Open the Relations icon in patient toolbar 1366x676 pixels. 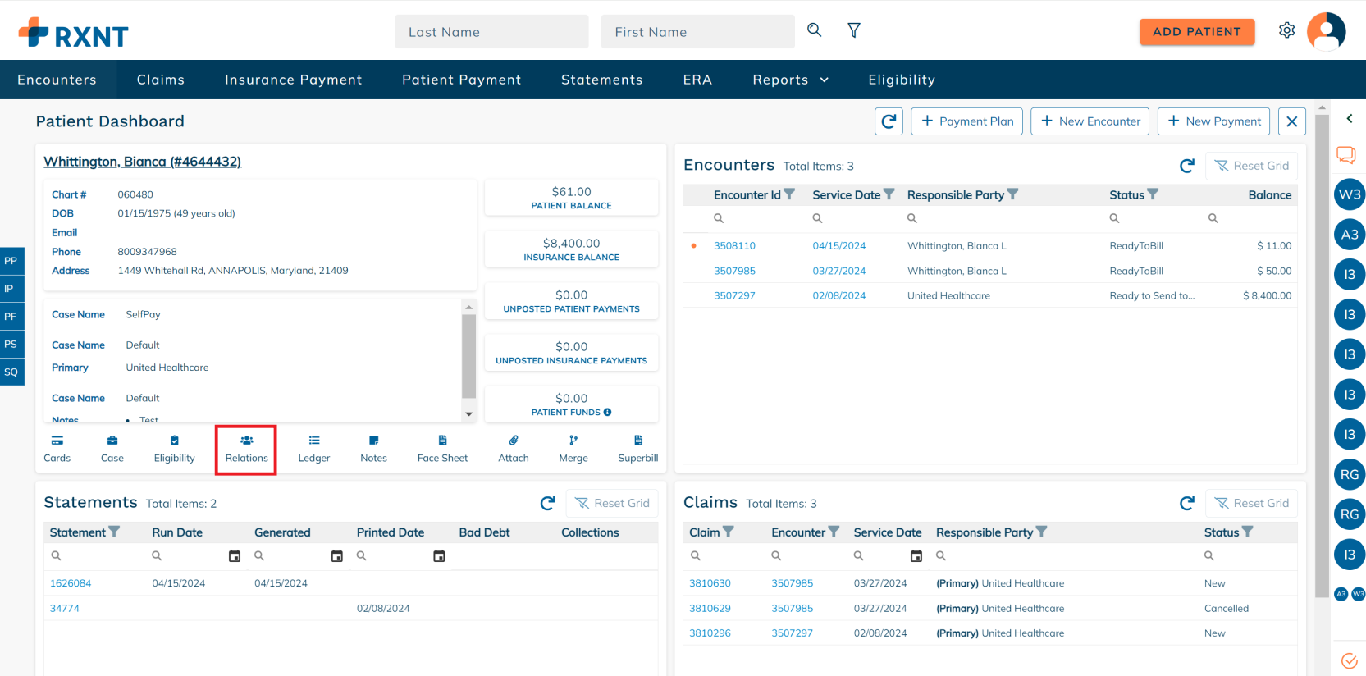click(246, 449)
